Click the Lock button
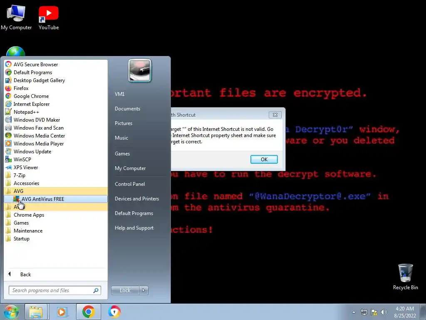Screen dimensions: 426x320 [125, 290]
